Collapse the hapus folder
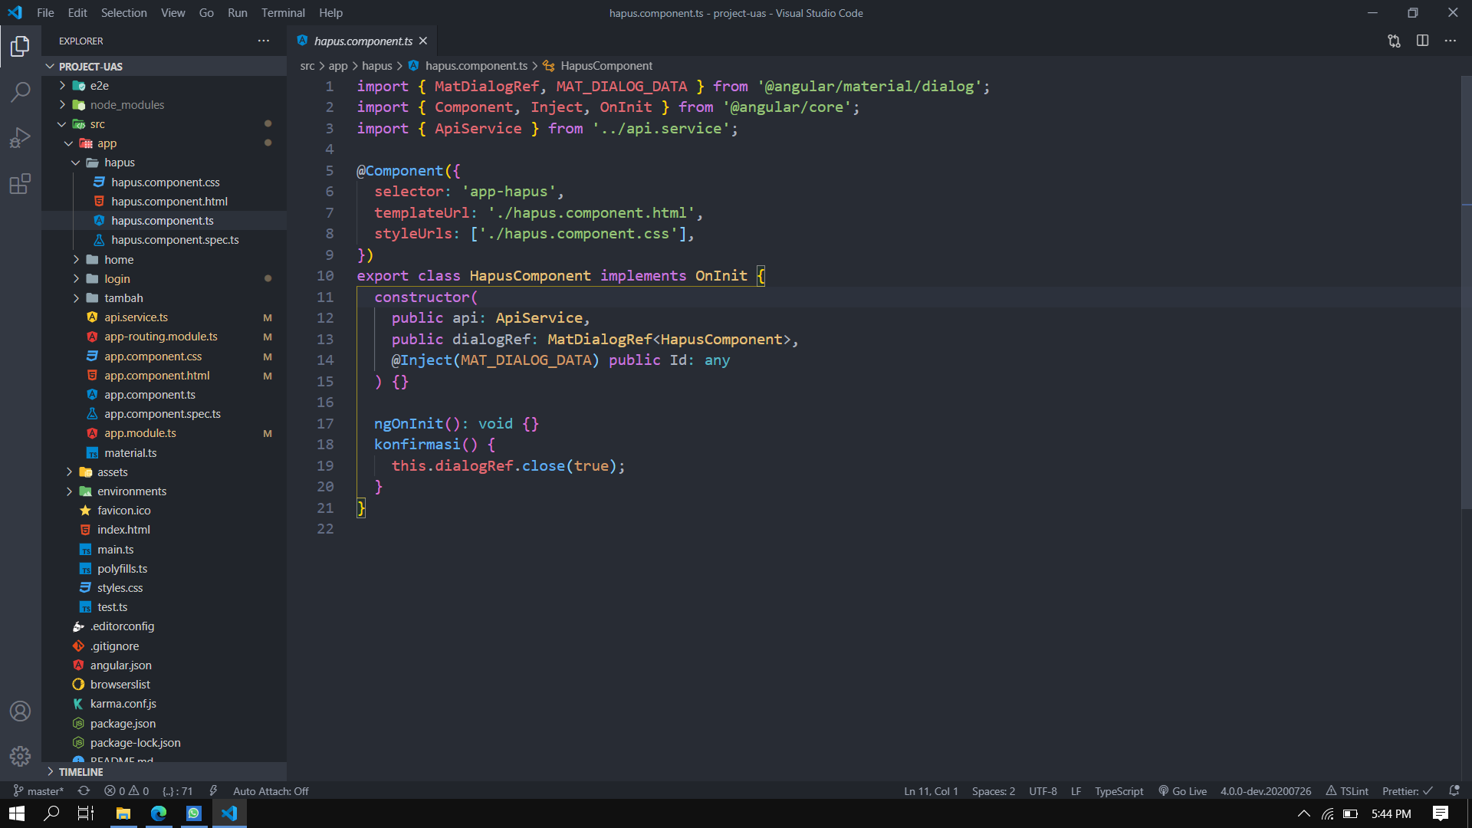Viewport: 1472px width, 828px height. tap(165, 163)
